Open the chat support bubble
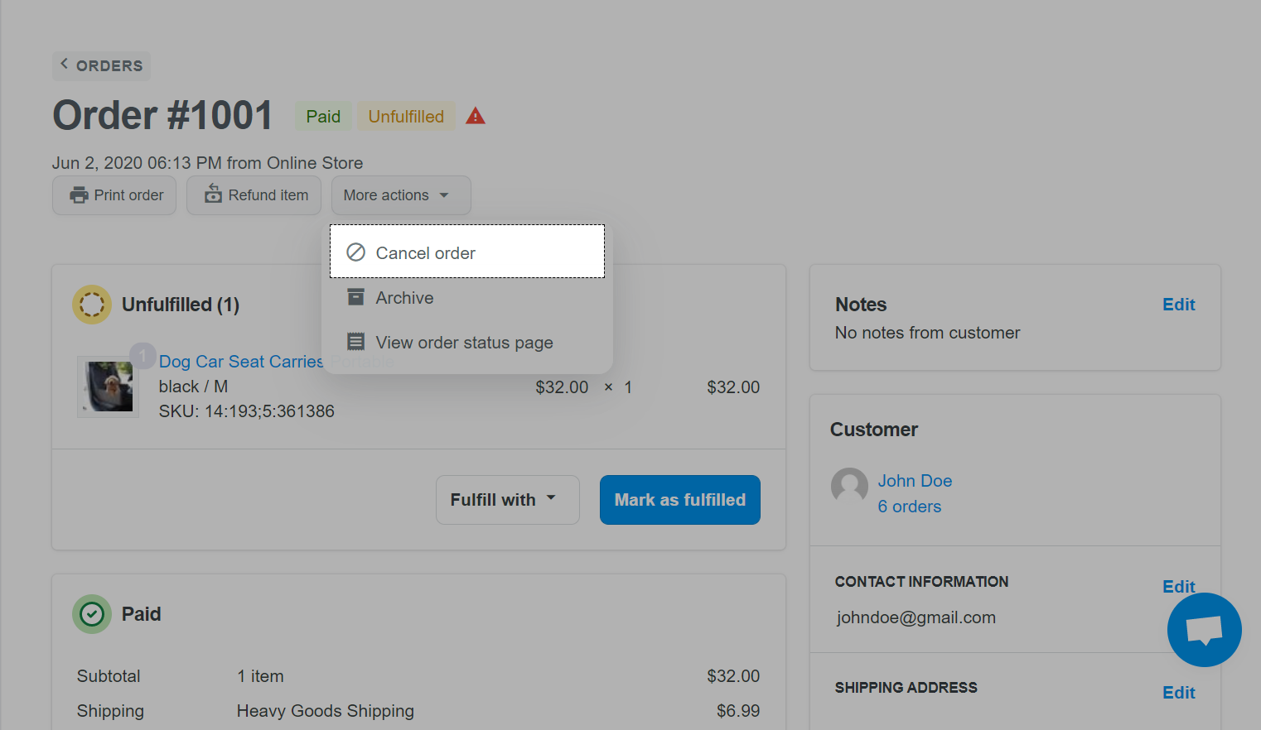 [1204, 630]
